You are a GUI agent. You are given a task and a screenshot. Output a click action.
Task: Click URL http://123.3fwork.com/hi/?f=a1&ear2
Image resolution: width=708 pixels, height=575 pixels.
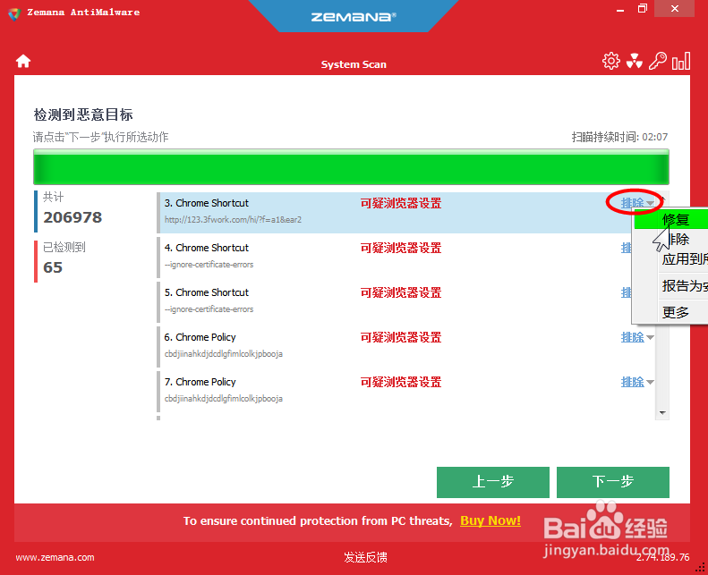[233, 220]
